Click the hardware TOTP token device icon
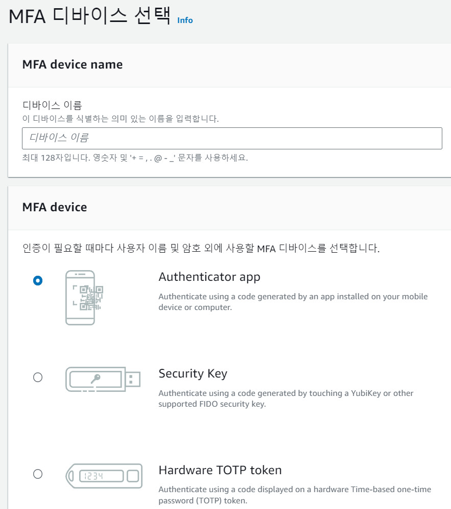 [x=104, y=476]
